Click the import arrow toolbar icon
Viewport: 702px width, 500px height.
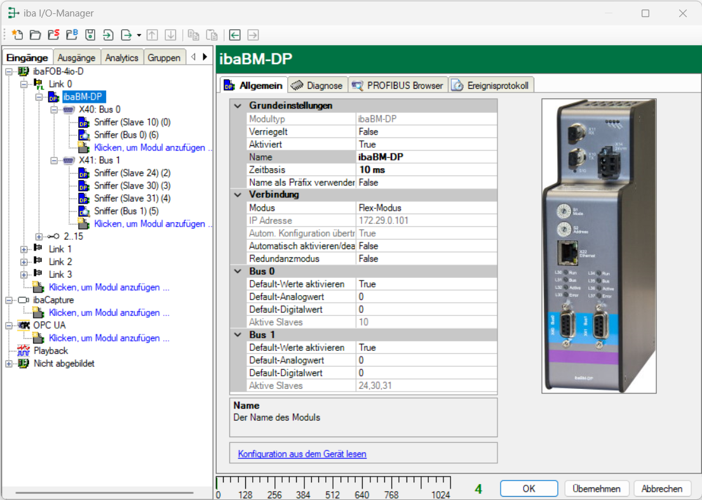[x=108, y=35]
